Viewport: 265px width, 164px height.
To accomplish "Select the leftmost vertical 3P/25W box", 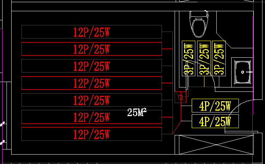I will (x=188, y=58).
